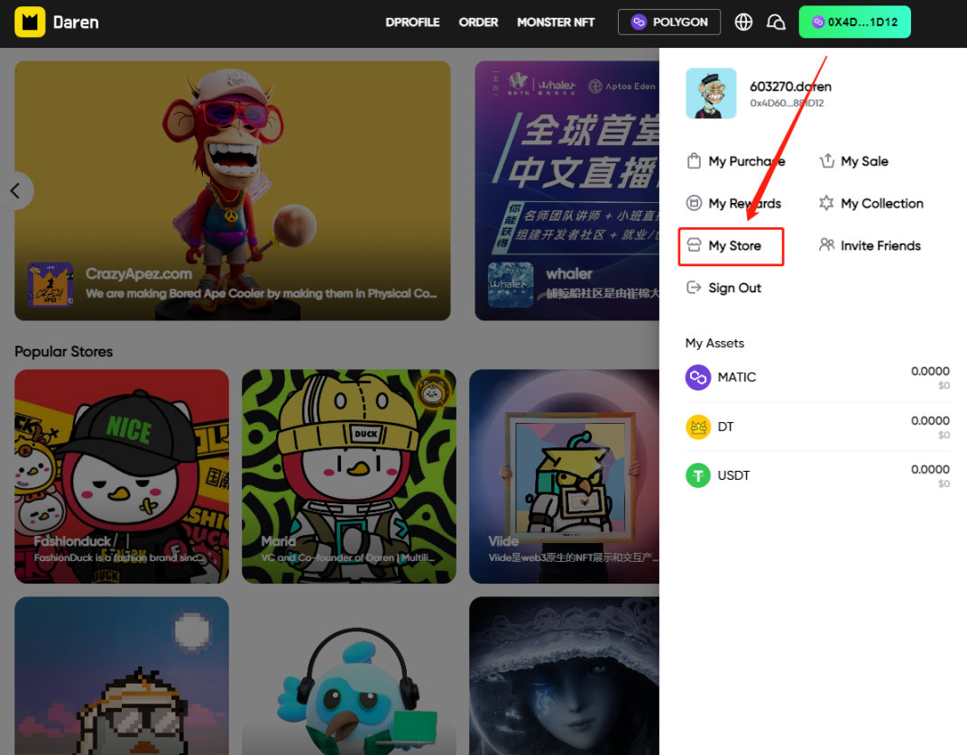The image size is (967, 755).
Task: Go to the ORDER page
Action: (478, 22)
